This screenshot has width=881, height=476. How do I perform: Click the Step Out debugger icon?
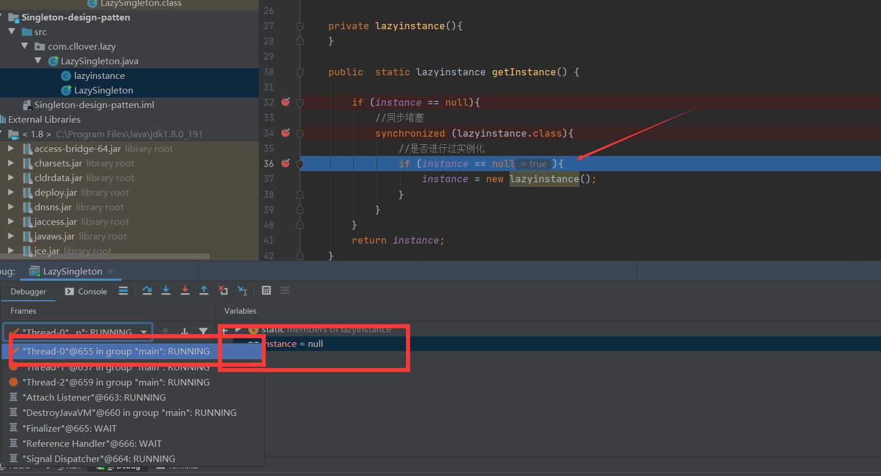204,291
